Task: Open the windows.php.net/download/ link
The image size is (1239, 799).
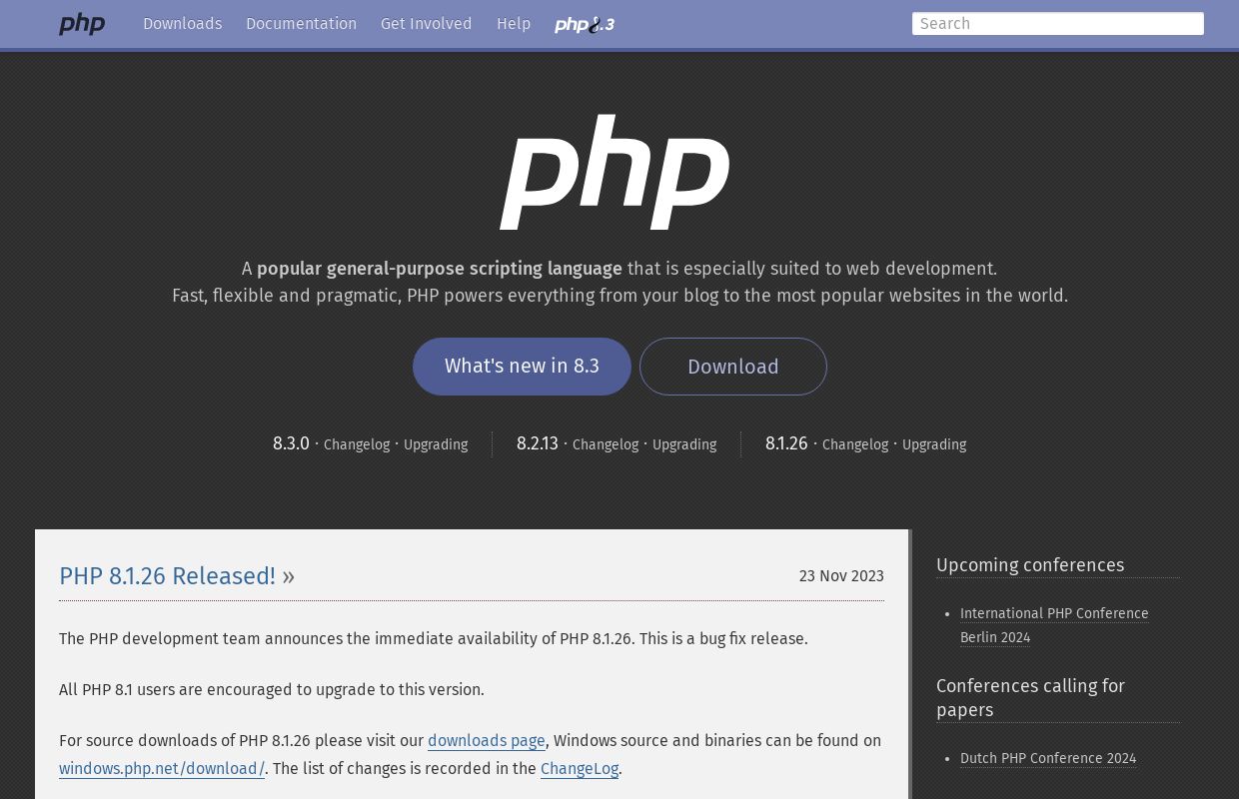Action: pyautogui.click(x=162, y=768)
